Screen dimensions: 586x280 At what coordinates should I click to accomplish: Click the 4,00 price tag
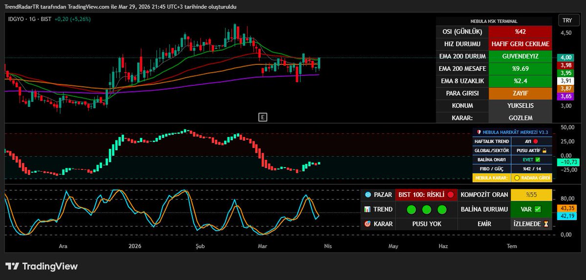tap(566, 58)
